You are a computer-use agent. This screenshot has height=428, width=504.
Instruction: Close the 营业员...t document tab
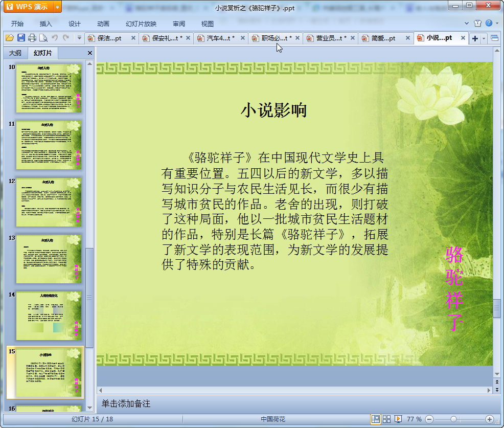[353, 38]
